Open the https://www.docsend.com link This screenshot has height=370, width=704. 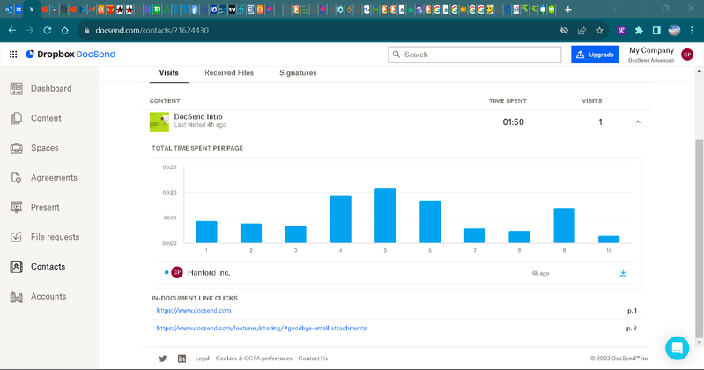(194, 311)
